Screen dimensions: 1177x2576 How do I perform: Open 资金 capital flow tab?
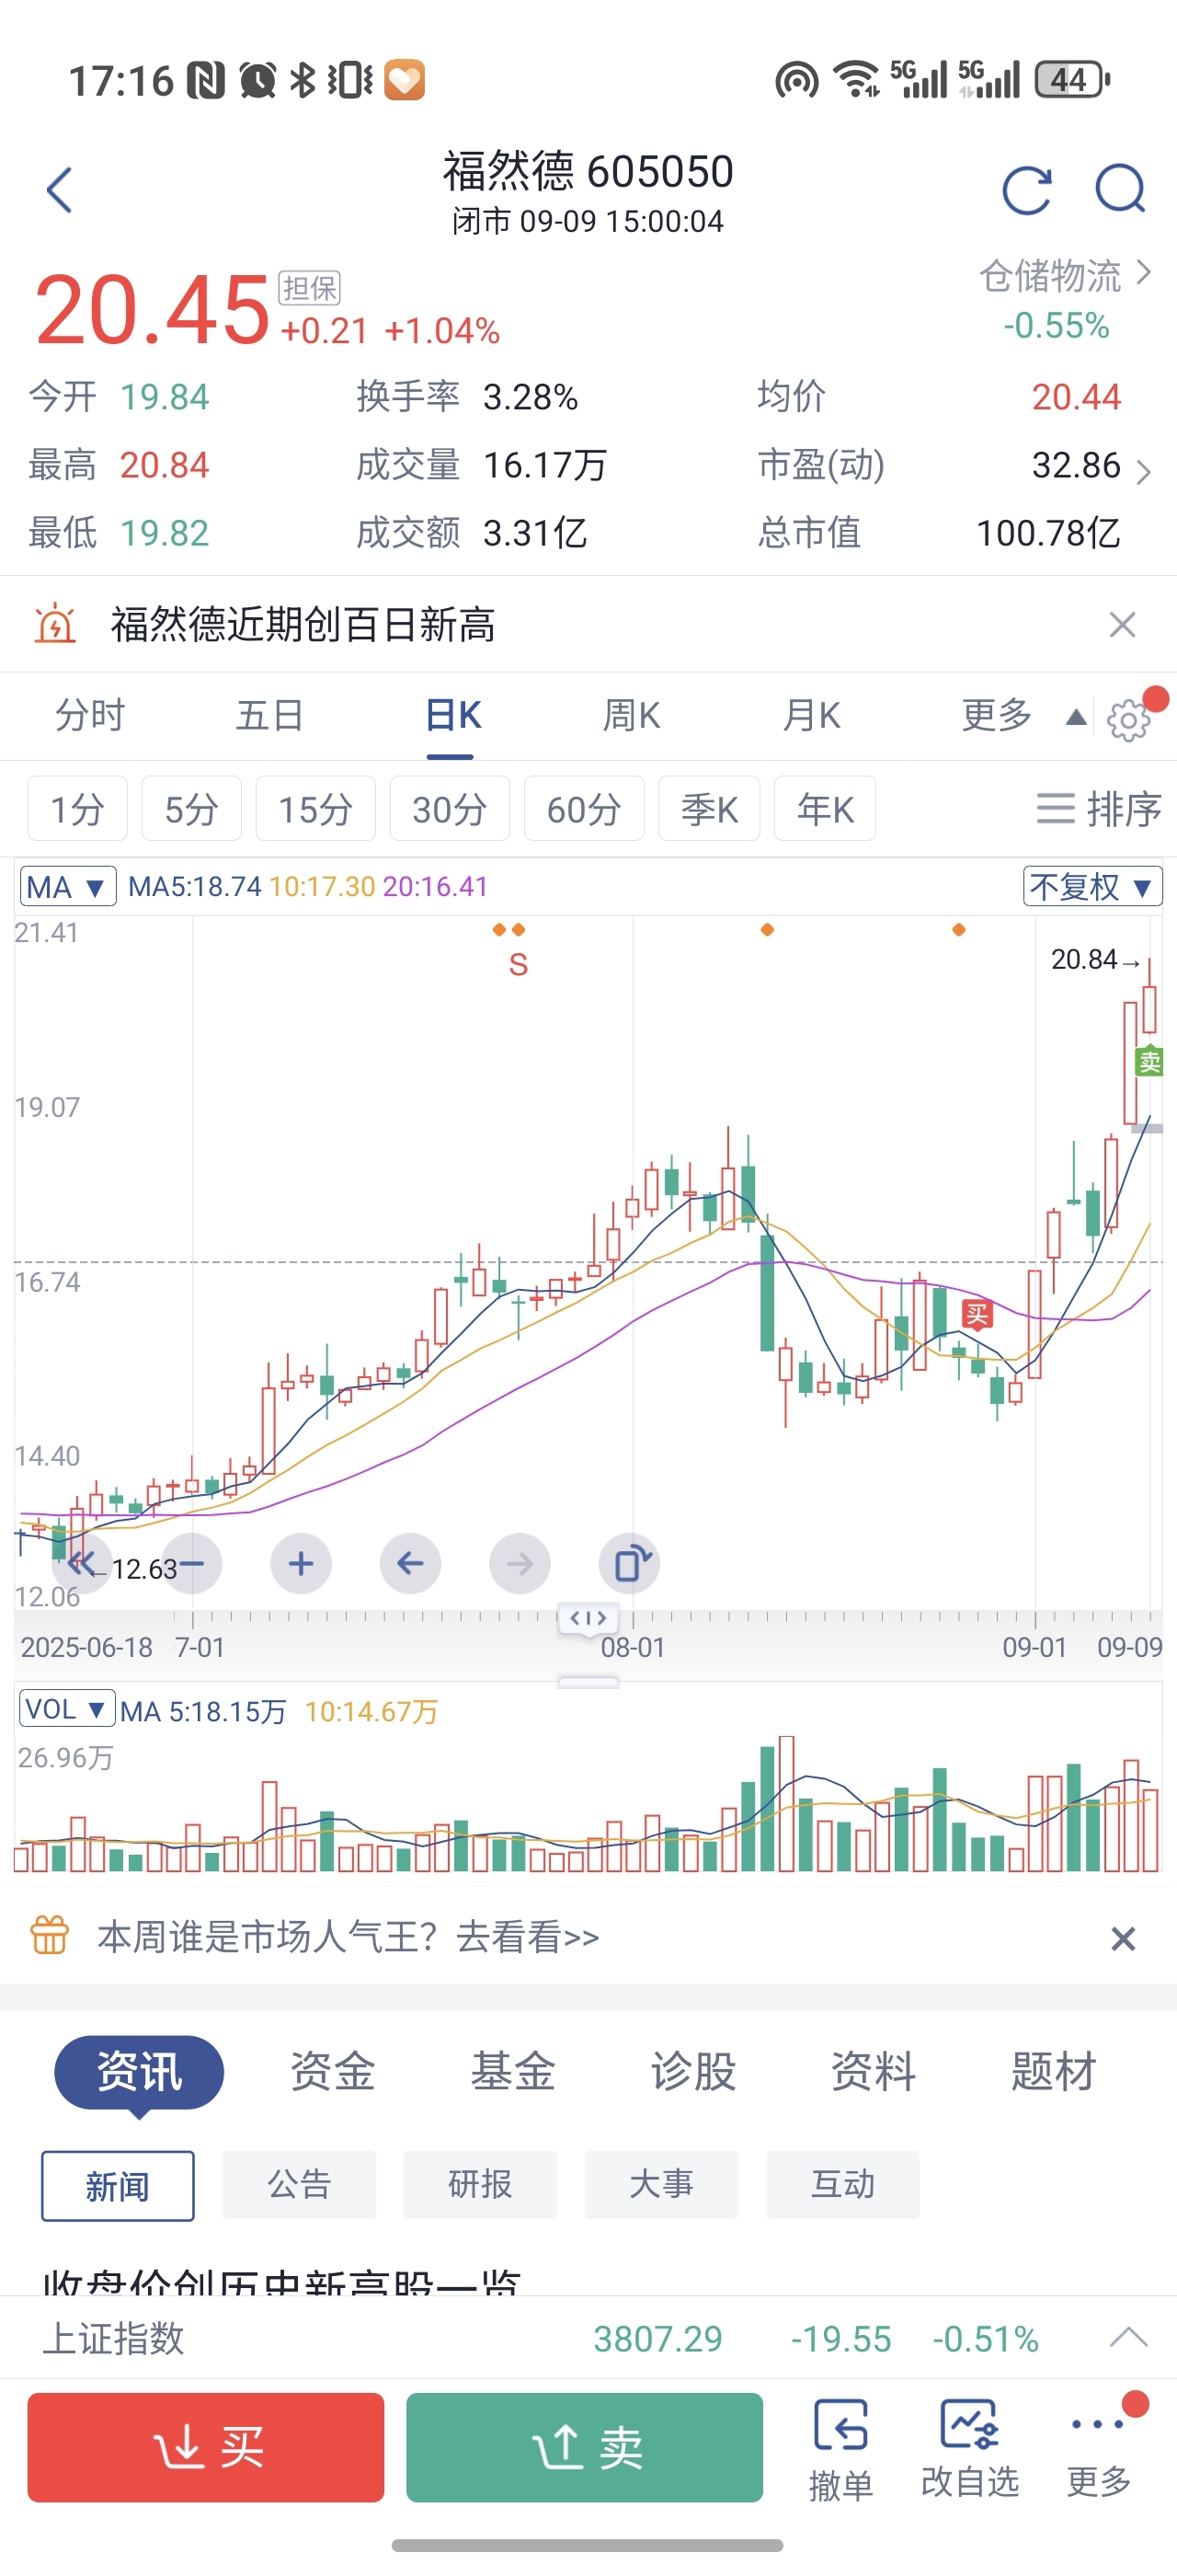[x=333, y=2072]
